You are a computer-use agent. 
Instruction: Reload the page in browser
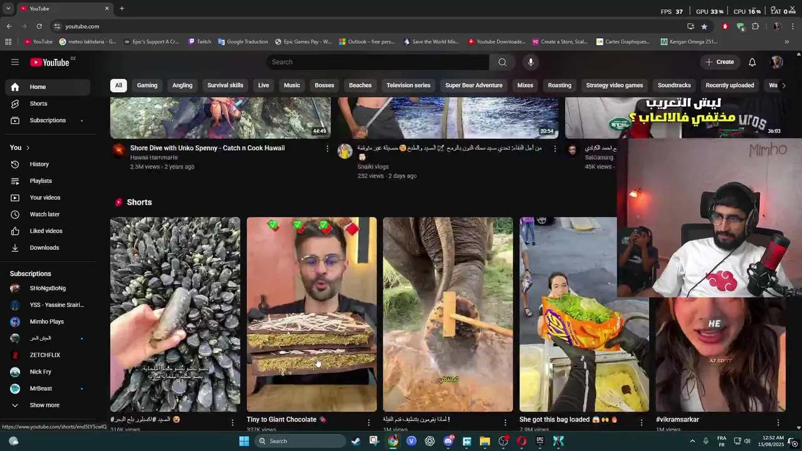pyautogui.click(x=39, y=26)
